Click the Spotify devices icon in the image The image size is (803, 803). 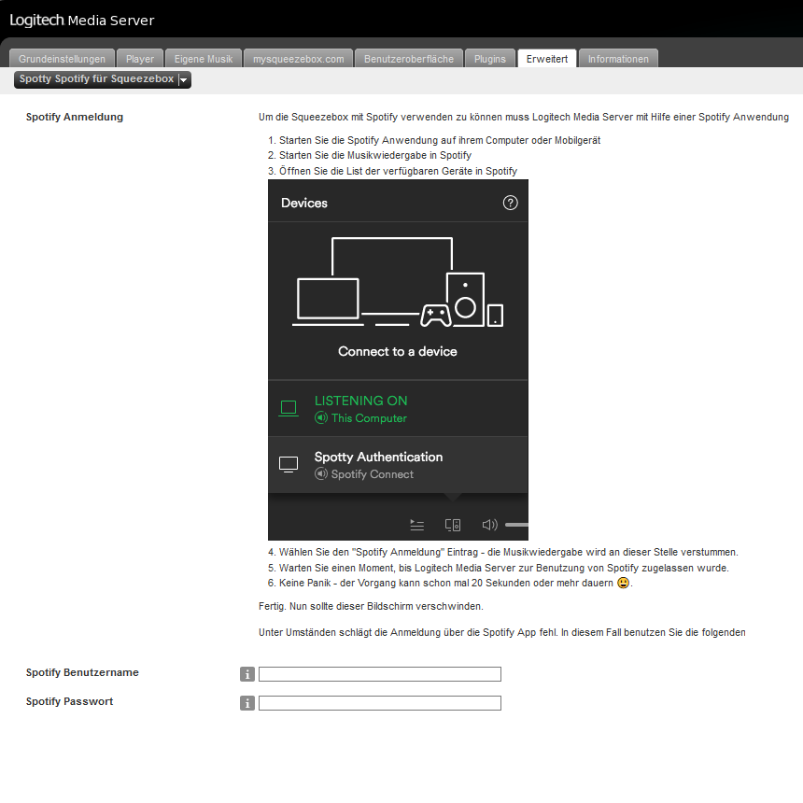coord(453,525)
